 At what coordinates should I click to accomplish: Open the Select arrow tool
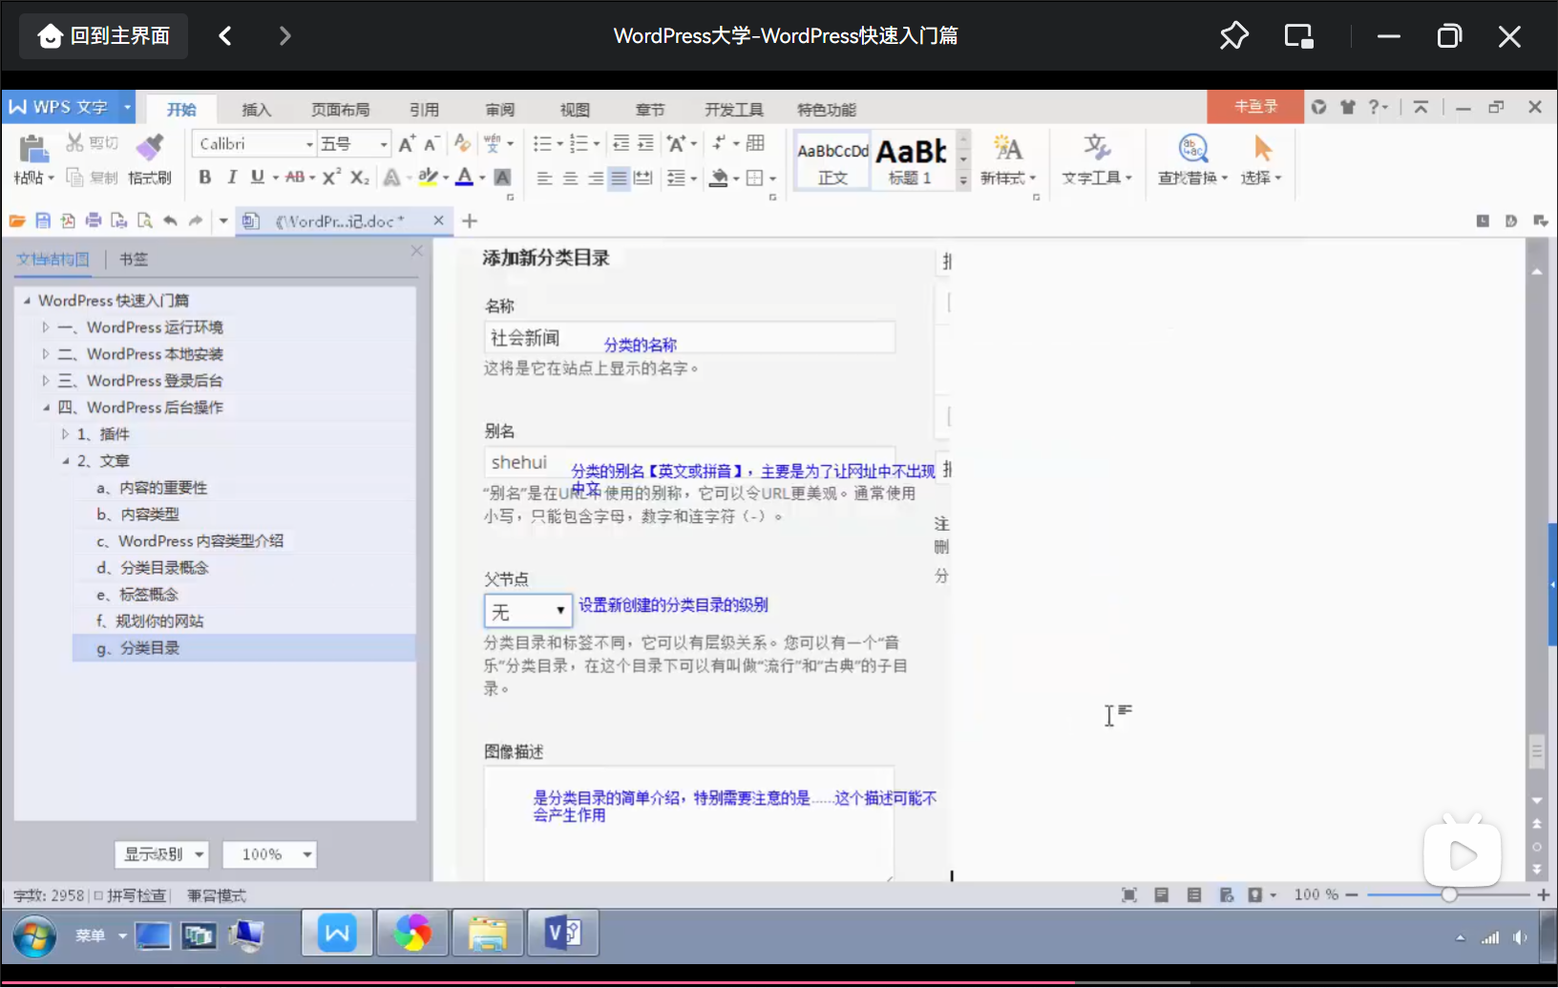1262,148
